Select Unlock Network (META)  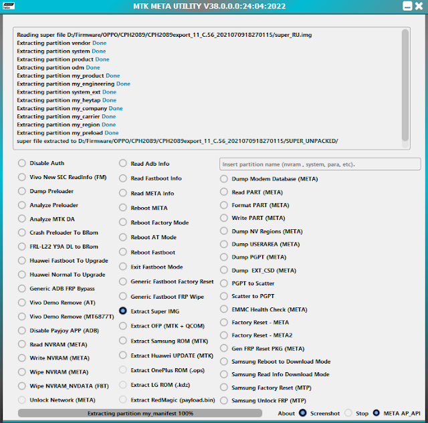pos(22,400)
